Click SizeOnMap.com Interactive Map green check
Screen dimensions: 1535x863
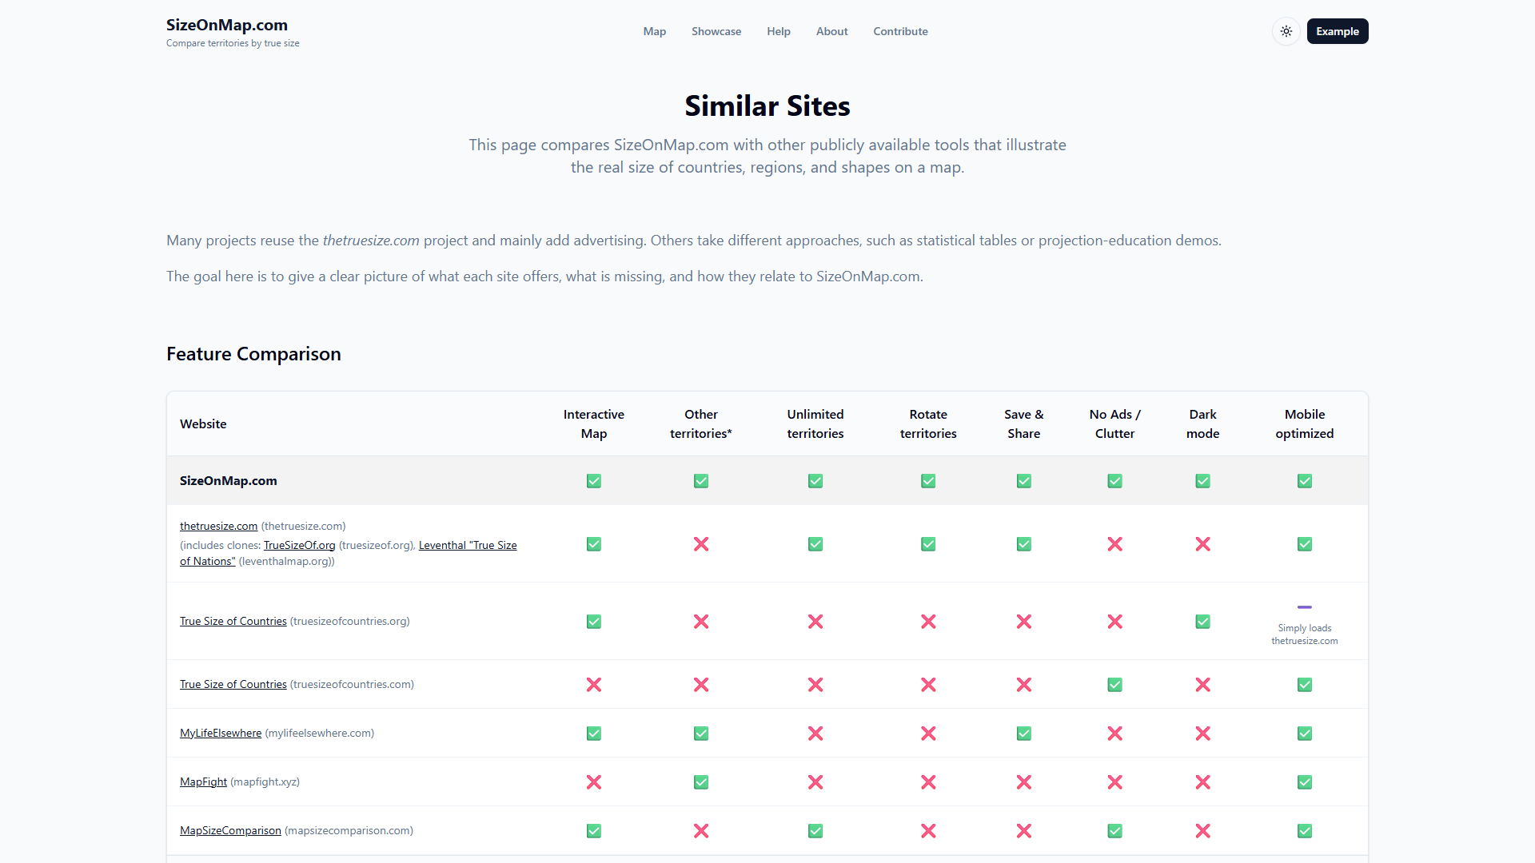pos(593,481)
